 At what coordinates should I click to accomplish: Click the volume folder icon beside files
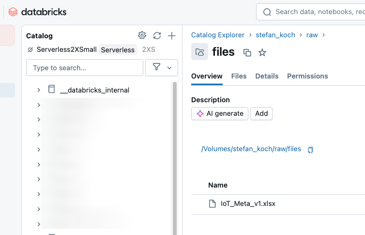[199, 52]
